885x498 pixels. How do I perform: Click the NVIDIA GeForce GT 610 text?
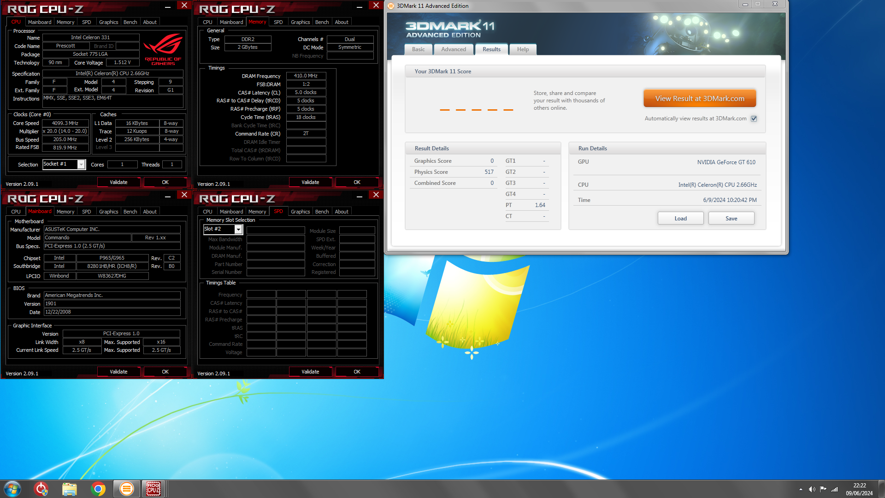tap(726, 162)
